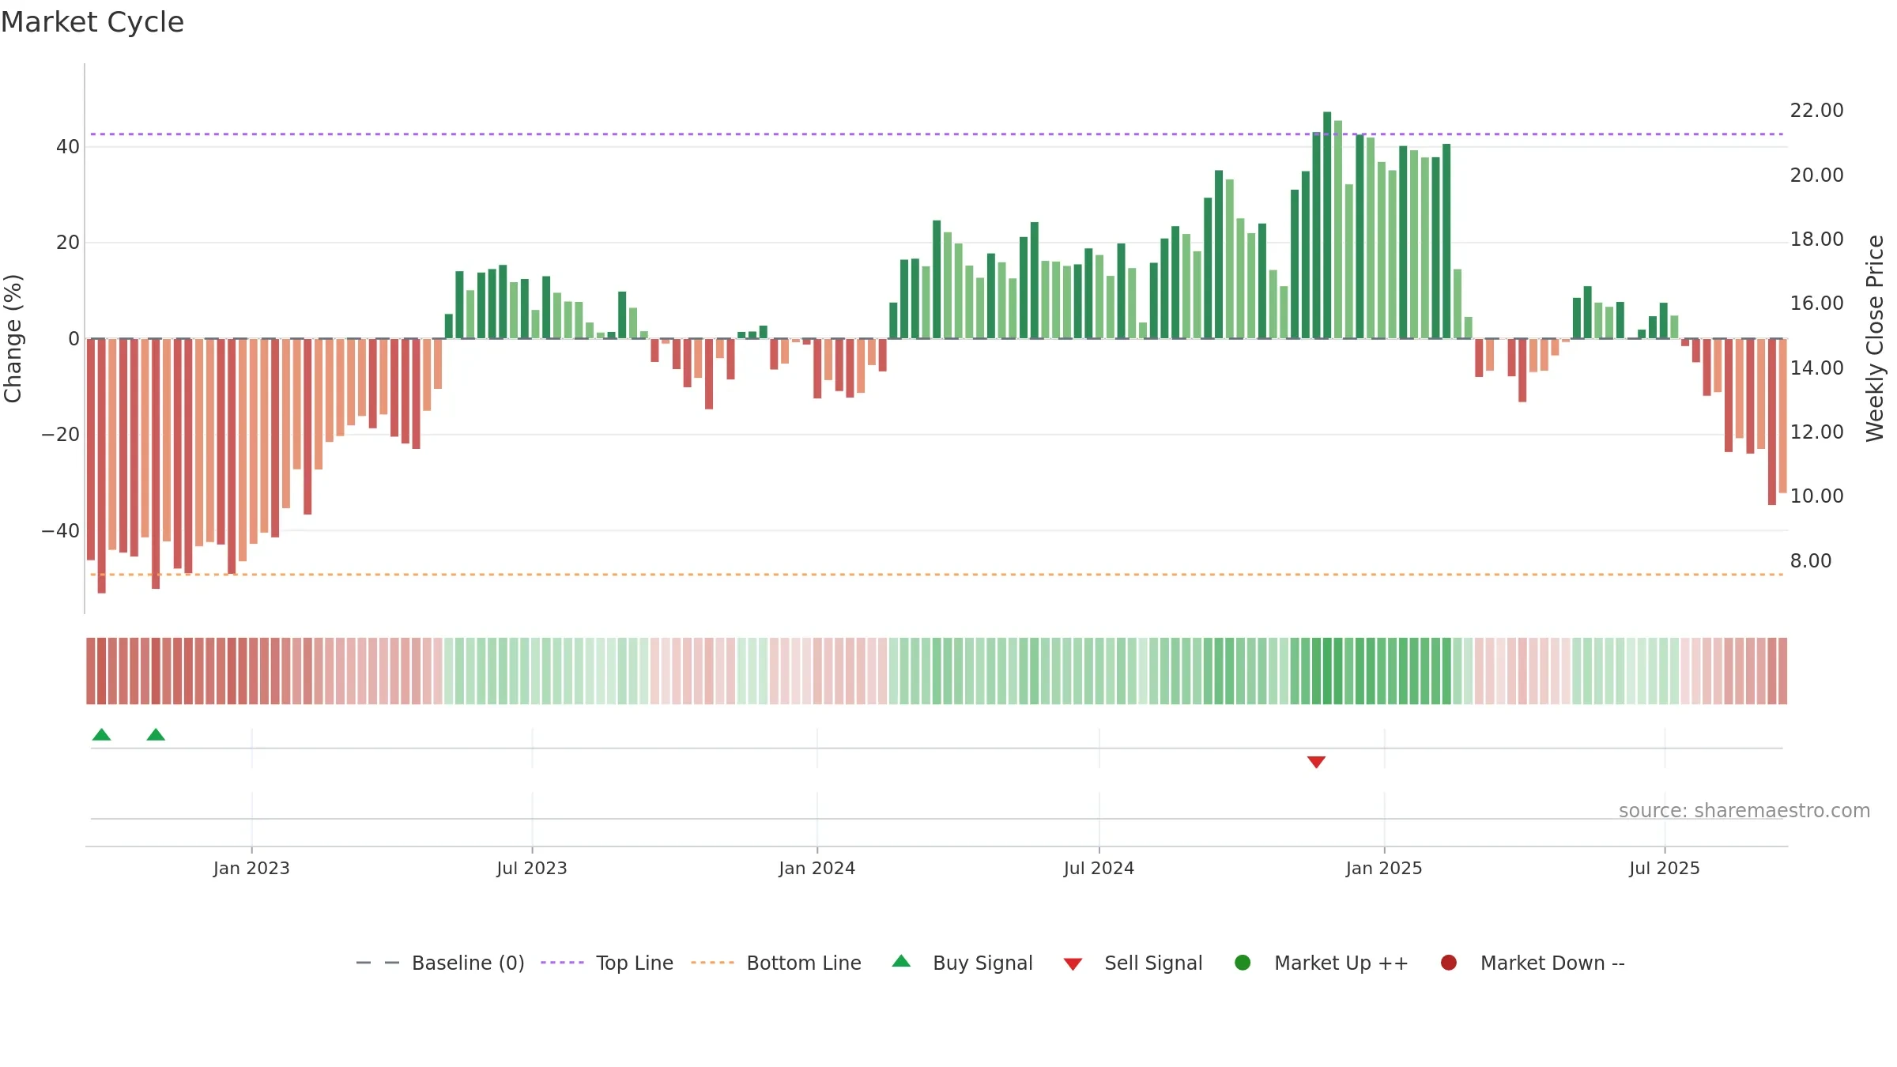Toggle the Sell Signal legend entry
Image resolution: width=1897 pixels, height=1067 pixels.
tap(1133, 963)
